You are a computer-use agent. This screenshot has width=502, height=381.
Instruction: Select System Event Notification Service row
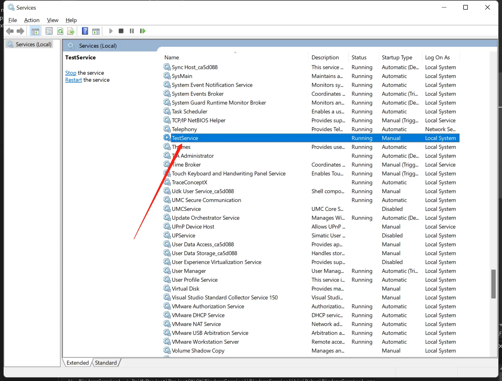pyautogui.click(x=311, y=85)
